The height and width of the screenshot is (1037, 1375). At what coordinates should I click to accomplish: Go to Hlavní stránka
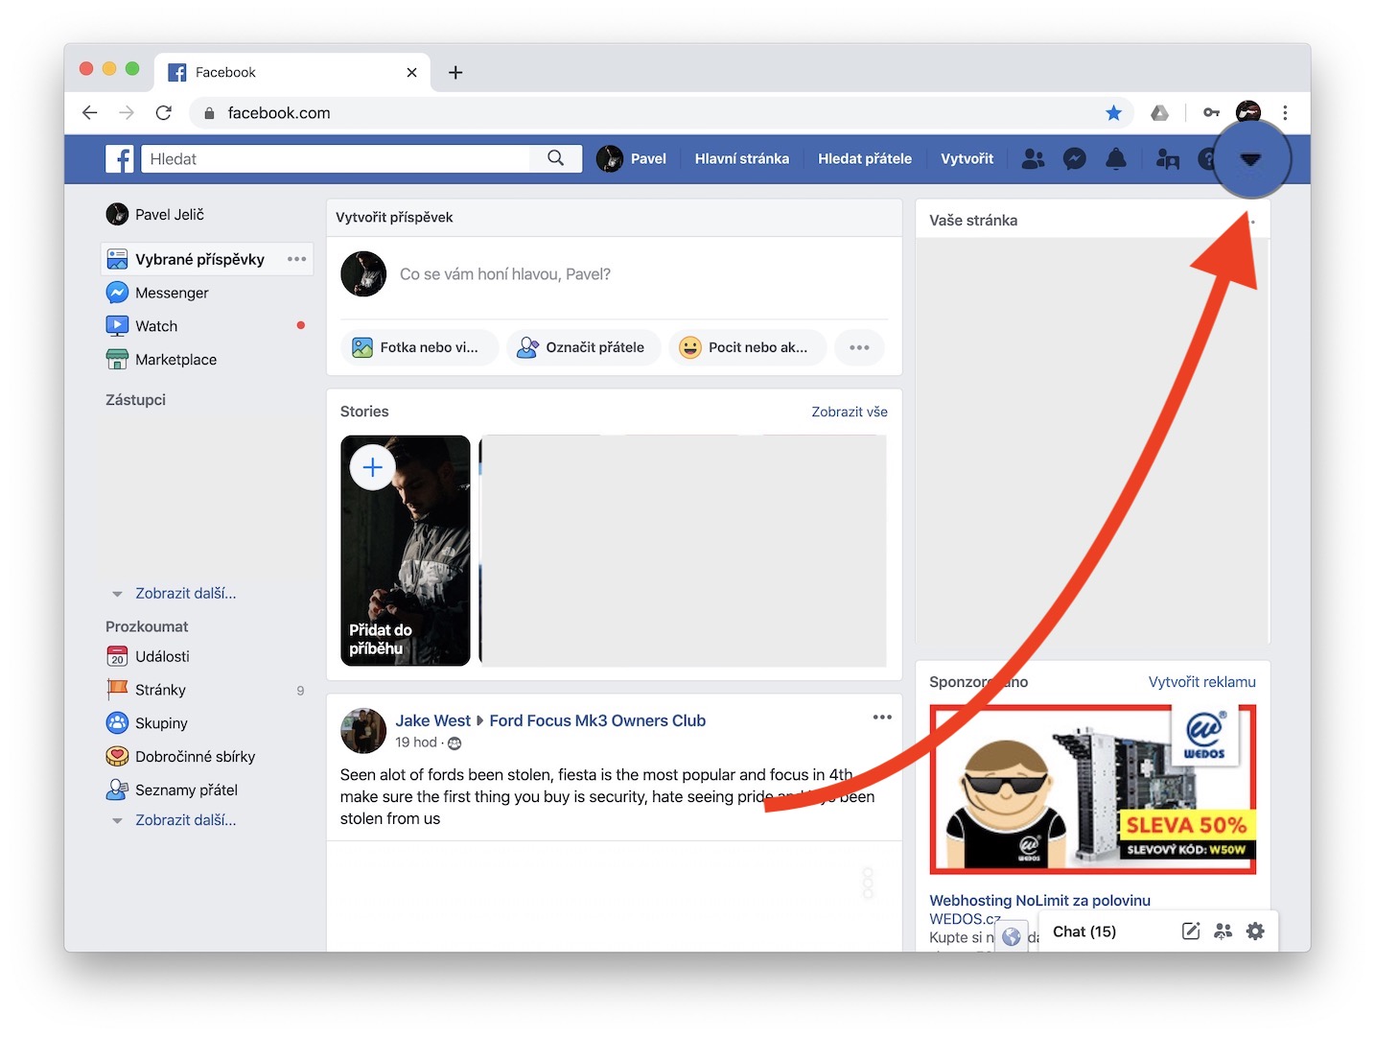742,159
